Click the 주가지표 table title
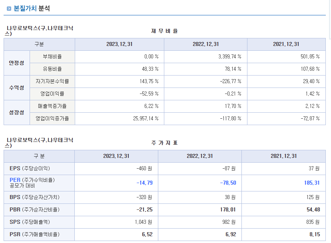 164,143
